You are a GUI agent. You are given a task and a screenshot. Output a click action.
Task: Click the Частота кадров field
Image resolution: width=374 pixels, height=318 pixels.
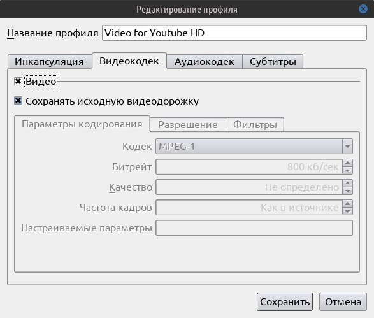click(249, 208)
